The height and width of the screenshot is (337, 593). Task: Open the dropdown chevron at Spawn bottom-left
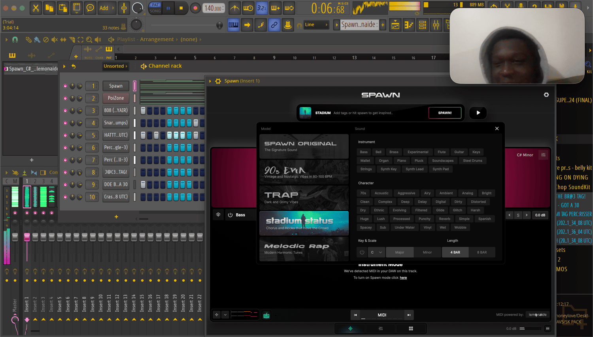pos(225,315)
